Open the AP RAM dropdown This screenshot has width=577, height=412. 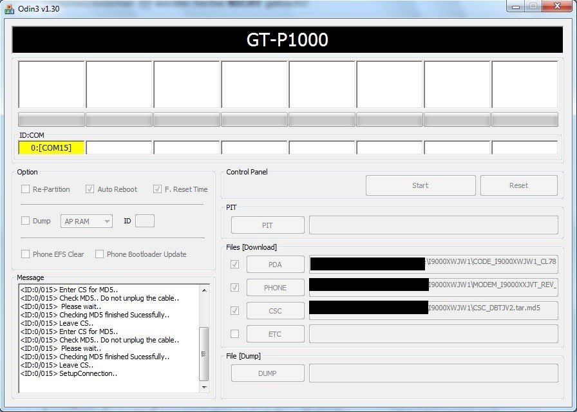coord(86,221)
